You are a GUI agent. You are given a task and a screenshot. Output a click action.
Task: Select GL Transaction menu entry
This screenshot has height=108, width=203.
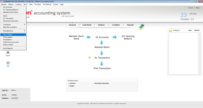tap(13, 19)
